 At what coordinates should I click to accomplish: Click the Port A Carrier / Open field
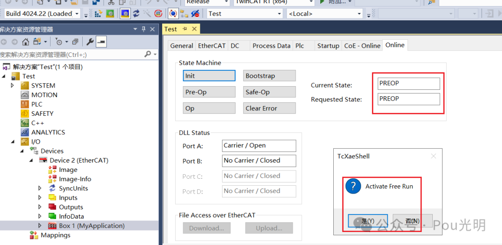pyautogui.click(x=259, y=145)
